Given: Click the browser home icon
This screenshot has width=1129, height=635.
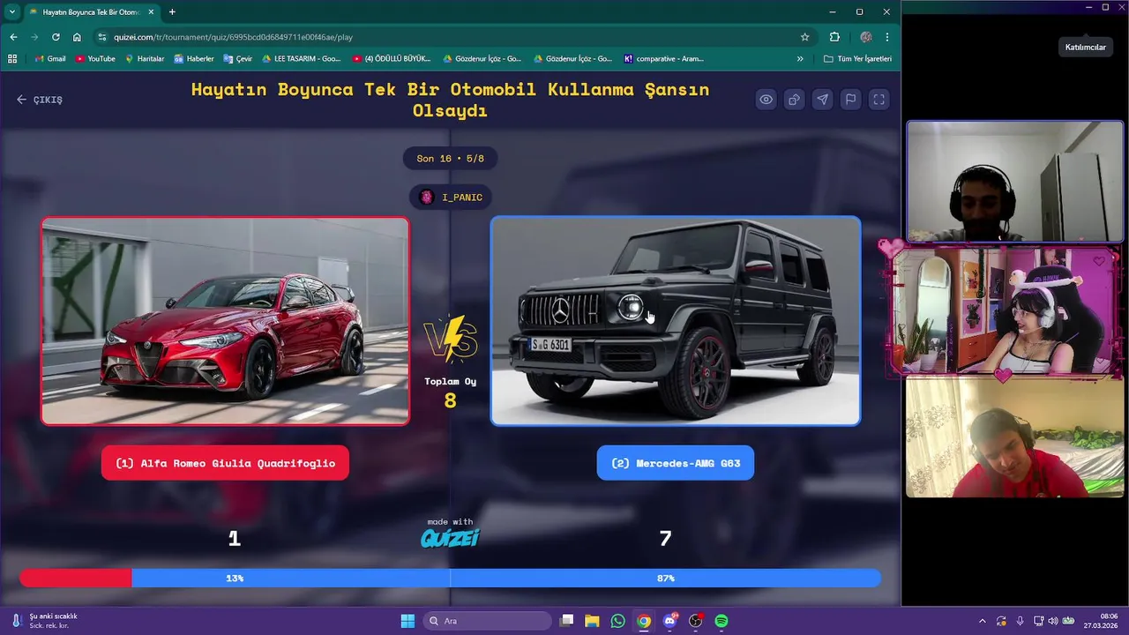Looking at the screenshot, I should (77, 37).
